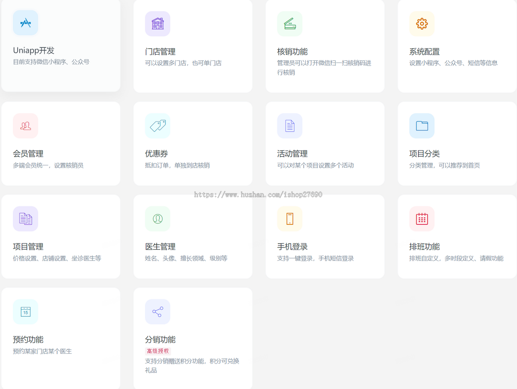Click description 排班自定义，多时段定义、请假功能

click(456, 258)
